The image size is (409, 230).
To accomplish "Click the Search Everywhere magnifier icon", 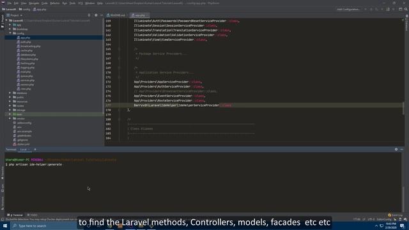I will coord(406,9).
